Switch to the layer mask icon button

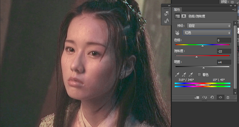click(184, 16)
